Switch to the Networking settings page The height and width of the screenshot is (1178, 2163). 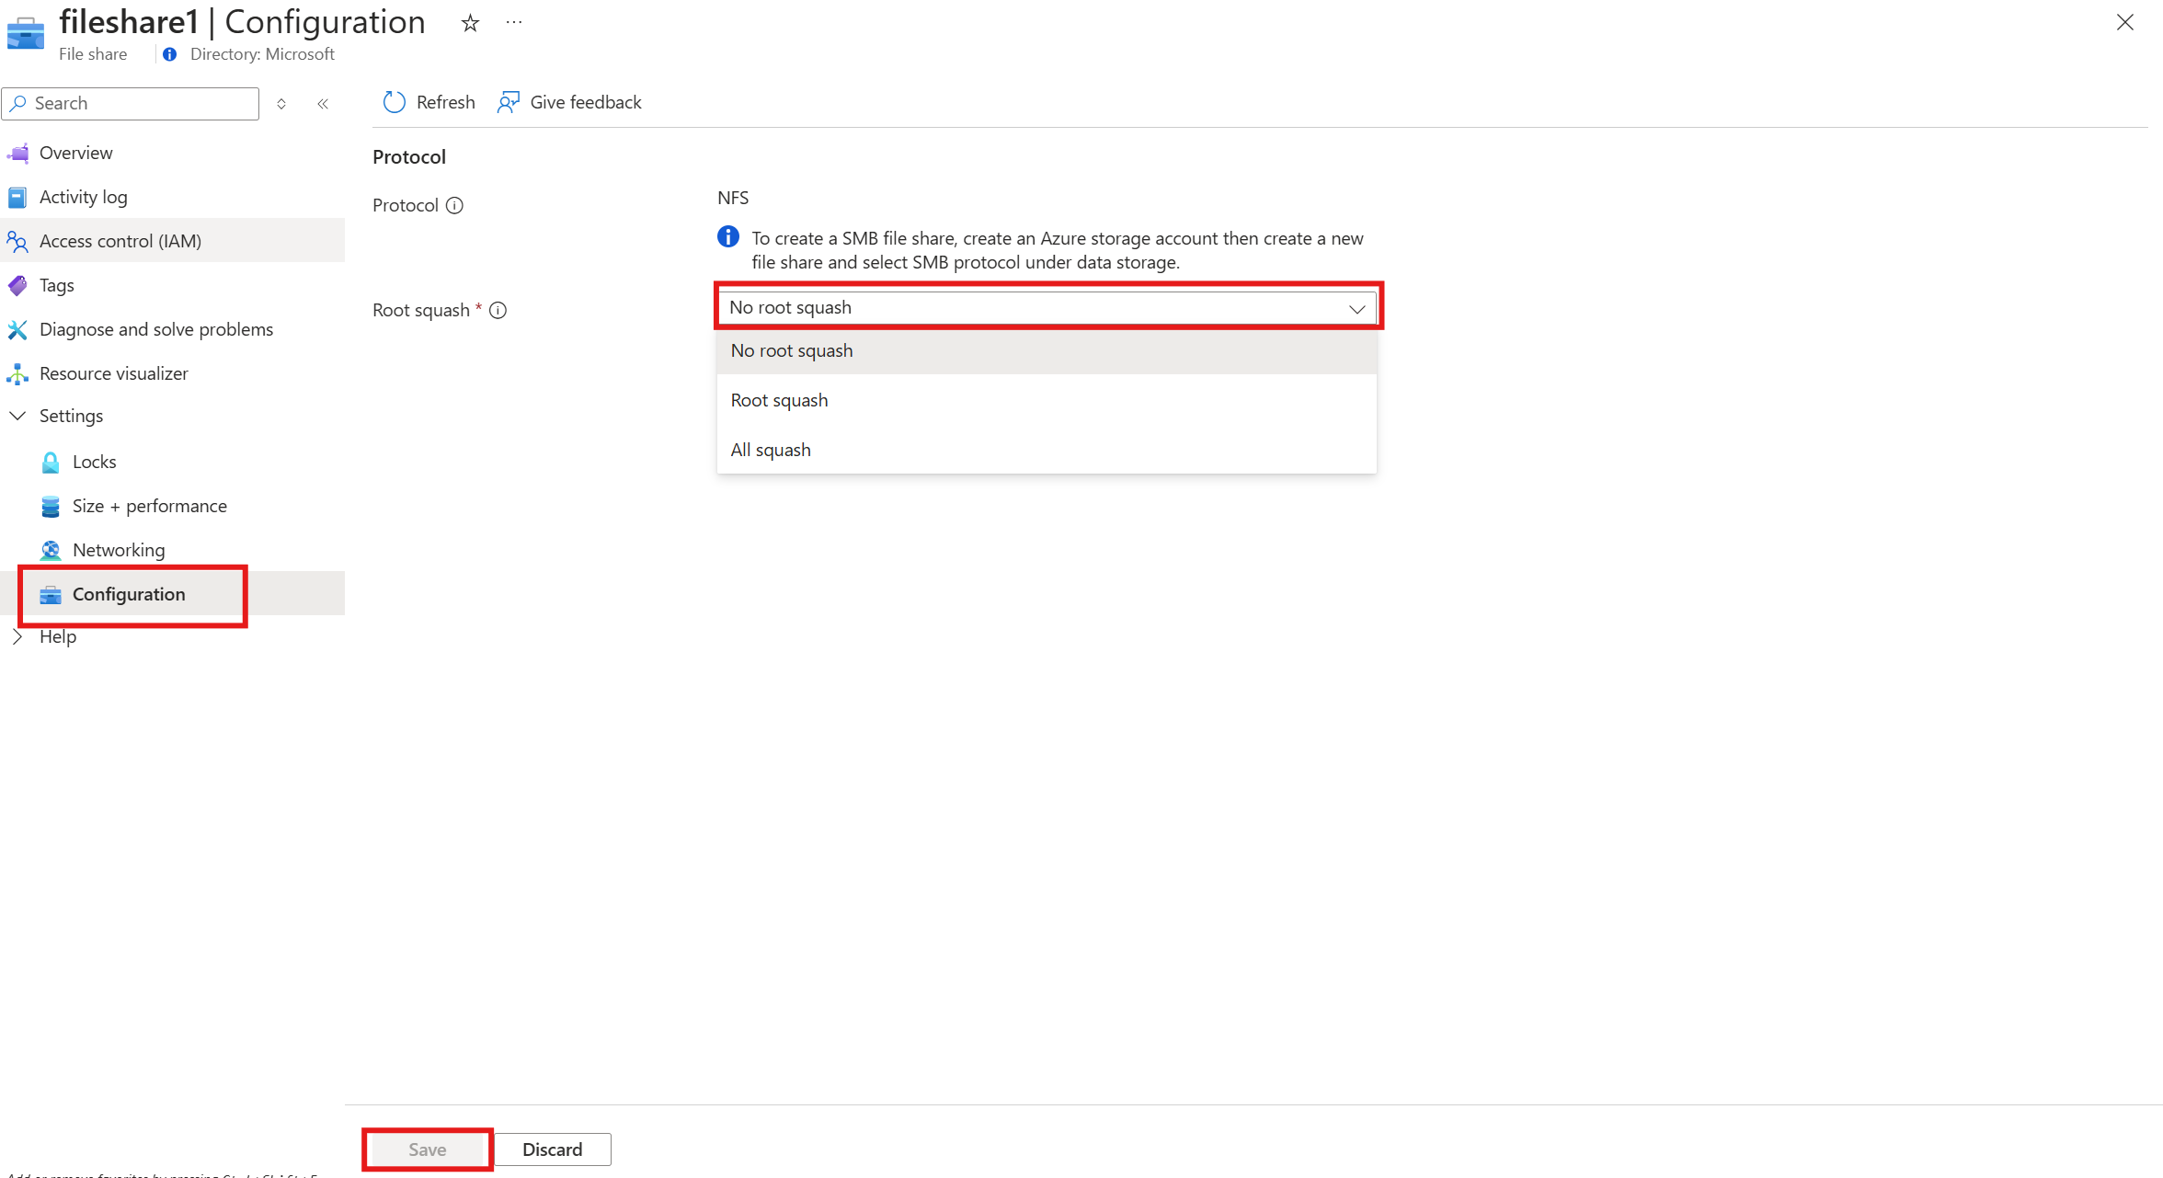point(119,549)
